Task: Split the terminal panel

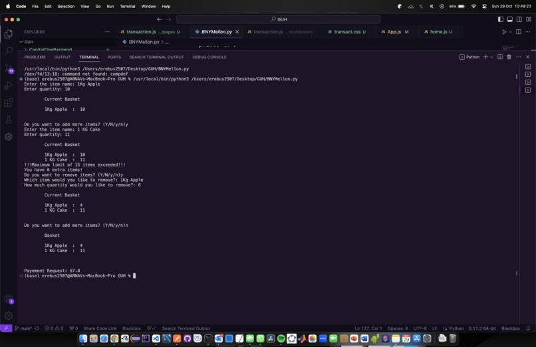Action: coord(500,57)
